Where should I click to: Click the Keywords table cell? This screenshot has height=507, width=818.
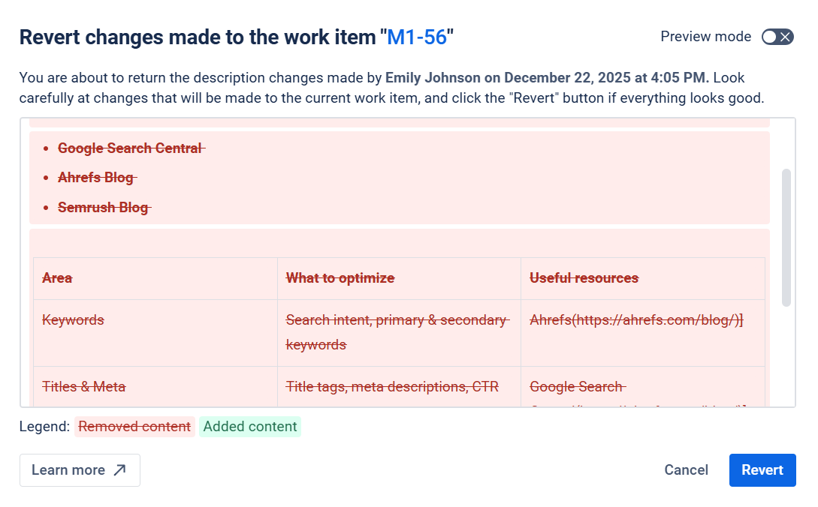click(73, 320)
